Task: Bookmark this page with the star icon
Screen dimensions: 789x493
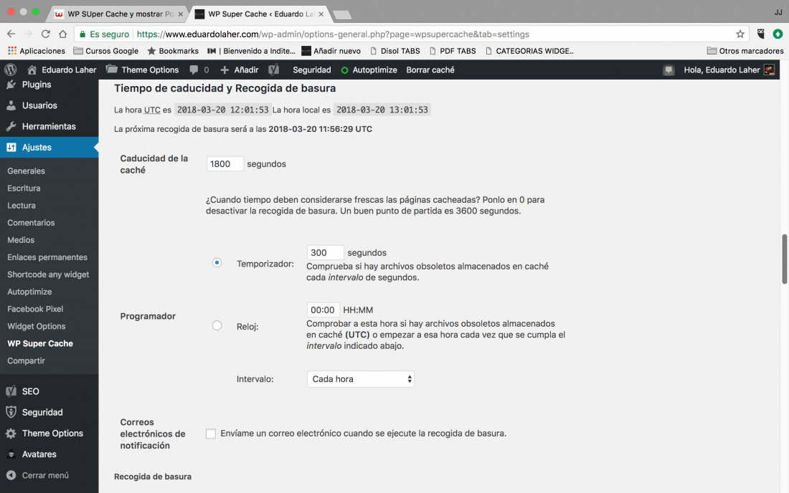Action: click(740, 34)
